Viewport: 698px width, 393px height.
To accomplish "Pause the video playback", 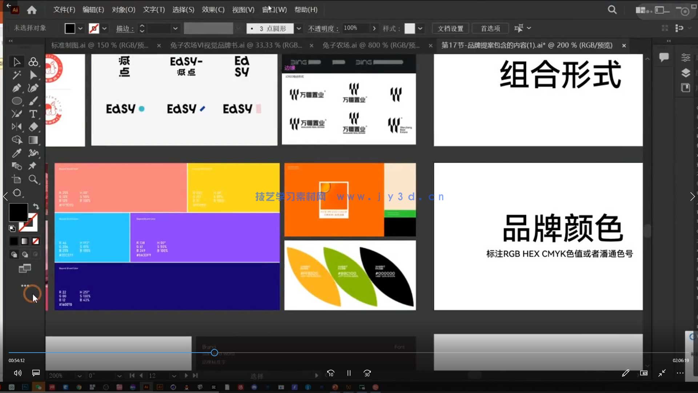I will [349, 373].
